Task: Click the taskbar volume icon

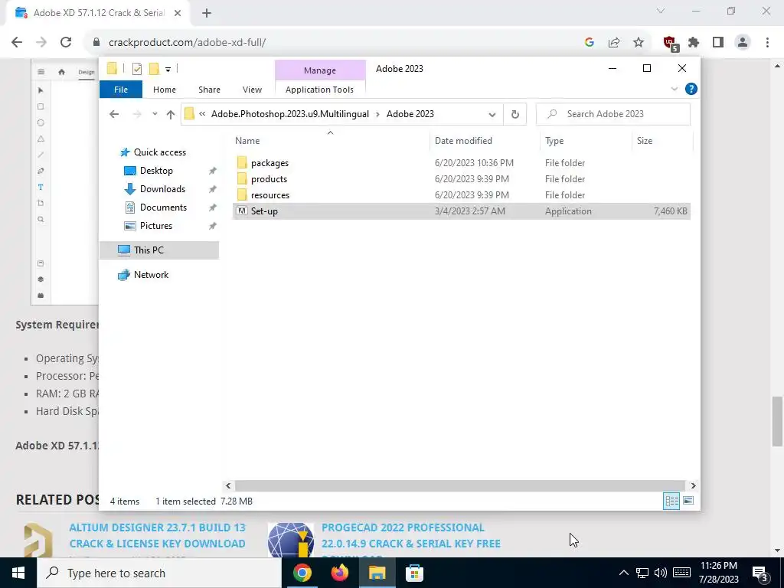Action: pyautogui.click(x=661, y=573)
